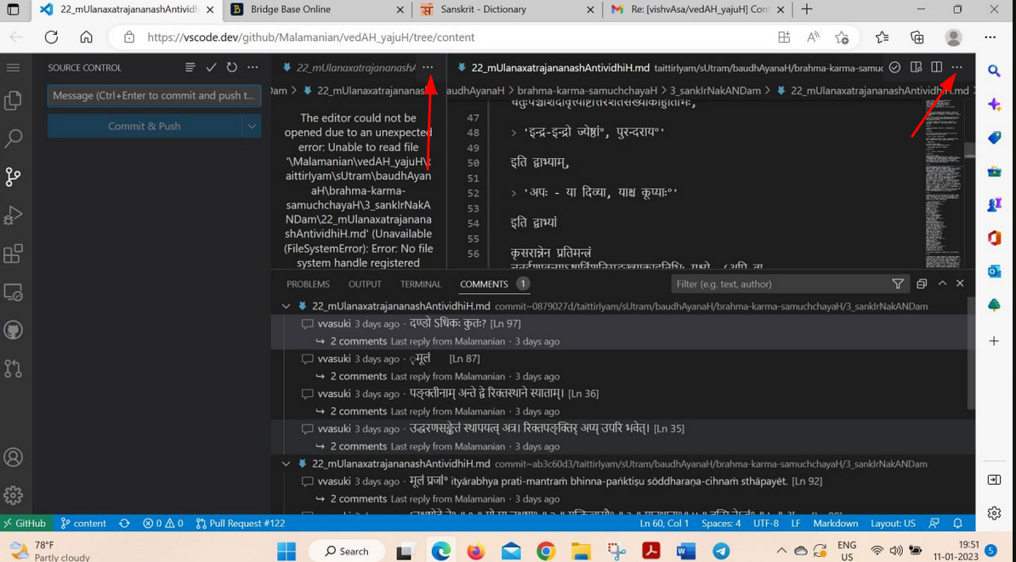
Task: Click the GitHub remote indicator in status bar
Action: coord(25,523)
